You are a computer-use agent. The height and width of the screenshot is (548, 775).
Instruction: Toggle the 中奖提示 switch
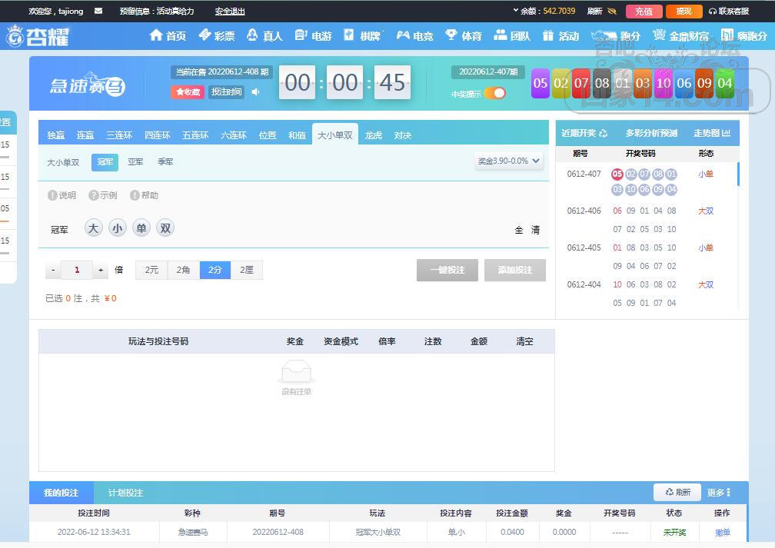pos(495,94)
